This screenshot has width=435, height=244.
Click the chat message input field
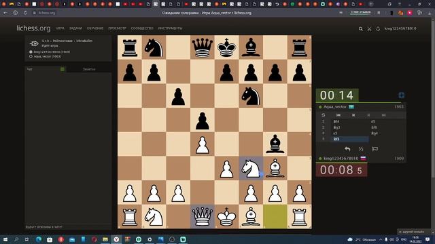click(x=68, y=227)
